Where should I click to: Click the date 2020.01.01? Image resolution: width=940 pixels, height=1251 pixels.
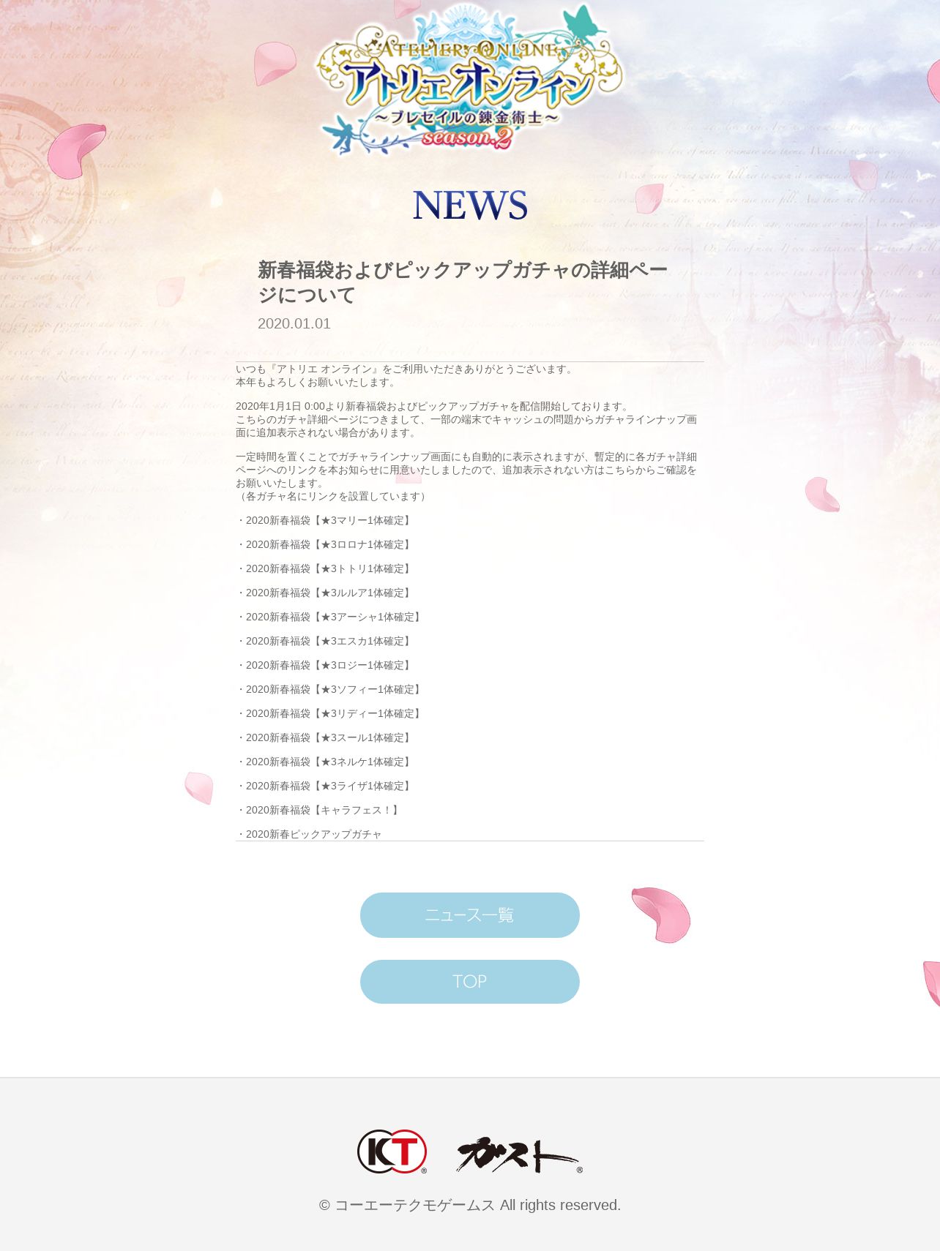pyautogui.click(x=294, y=323)
